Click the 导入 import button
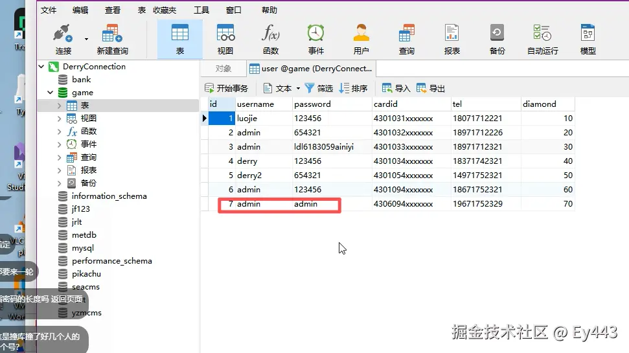This screenshot has height=353, width=629. (396, 88)
